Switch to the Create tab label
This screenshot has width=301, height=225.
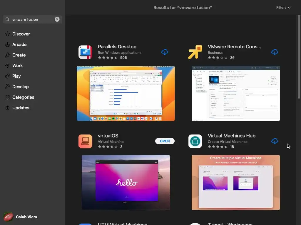point(19,55)
